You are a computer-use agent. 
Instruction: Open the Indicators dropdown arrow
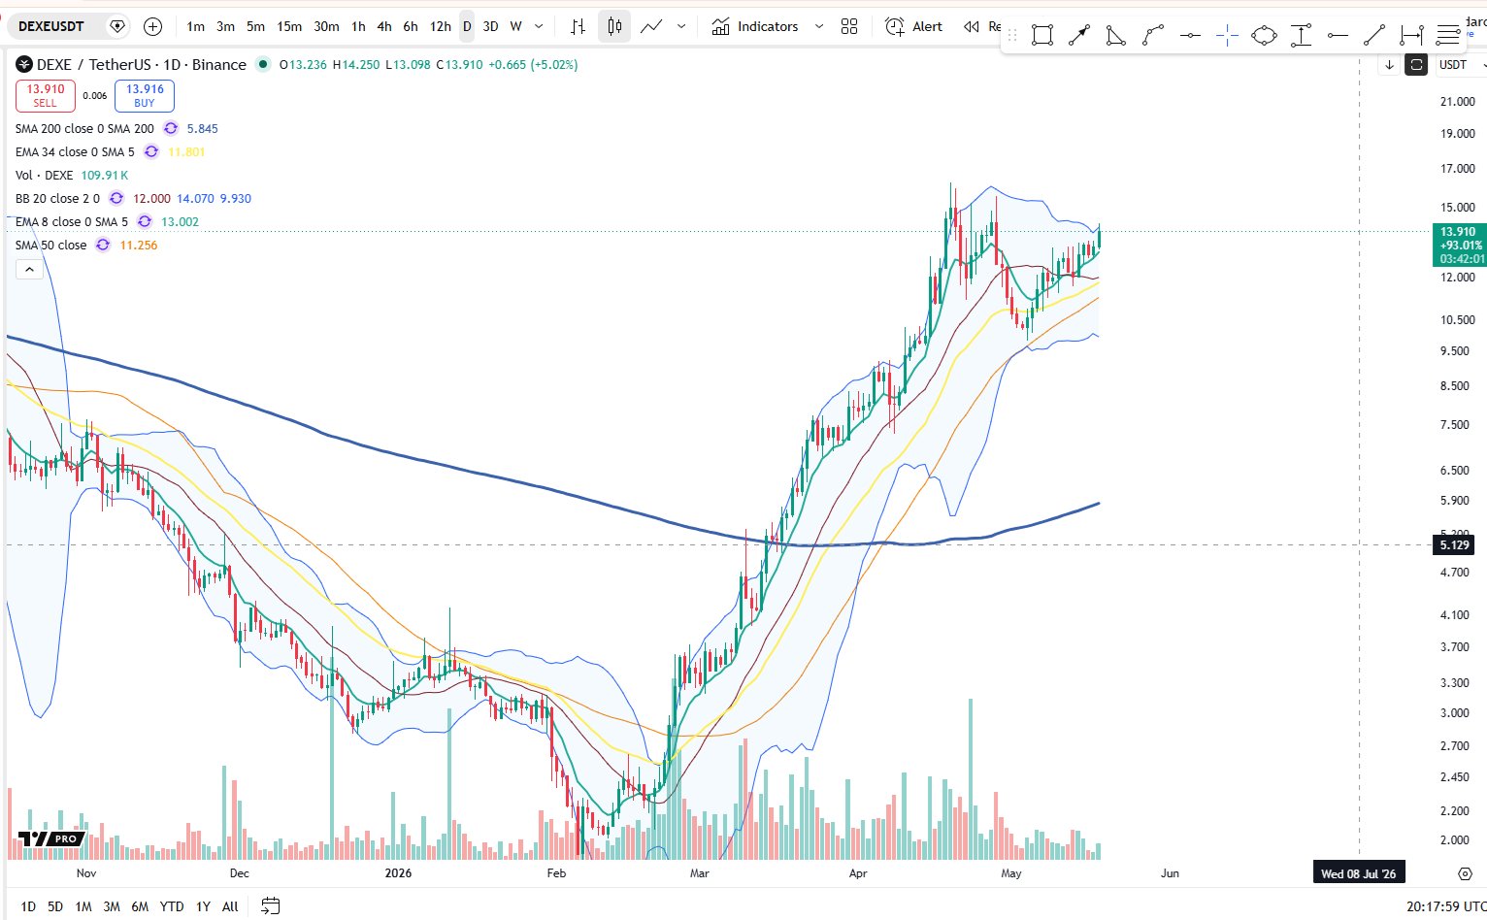point(818,26)
